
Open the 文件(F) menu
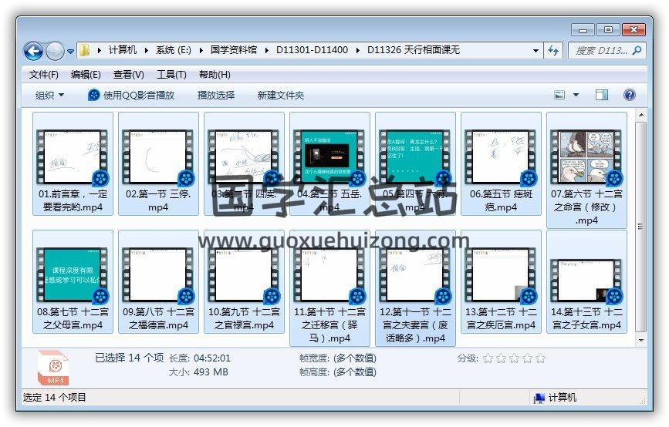pos(43,75)
